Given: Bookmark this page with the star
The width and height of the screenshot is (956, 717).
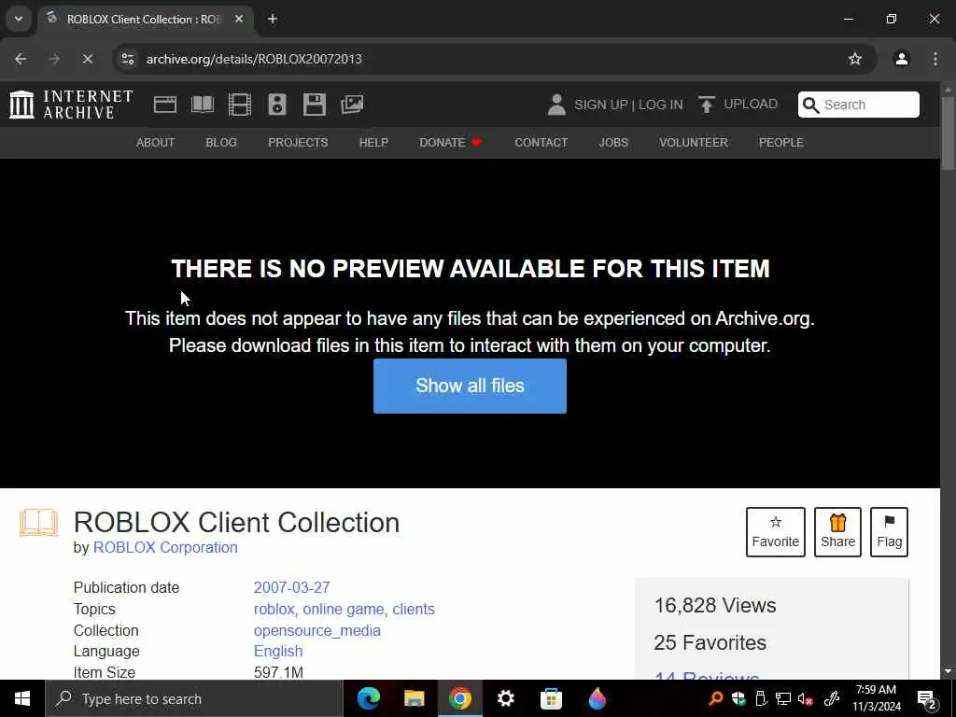Looking at the screenshot, I should click(855, 59).
